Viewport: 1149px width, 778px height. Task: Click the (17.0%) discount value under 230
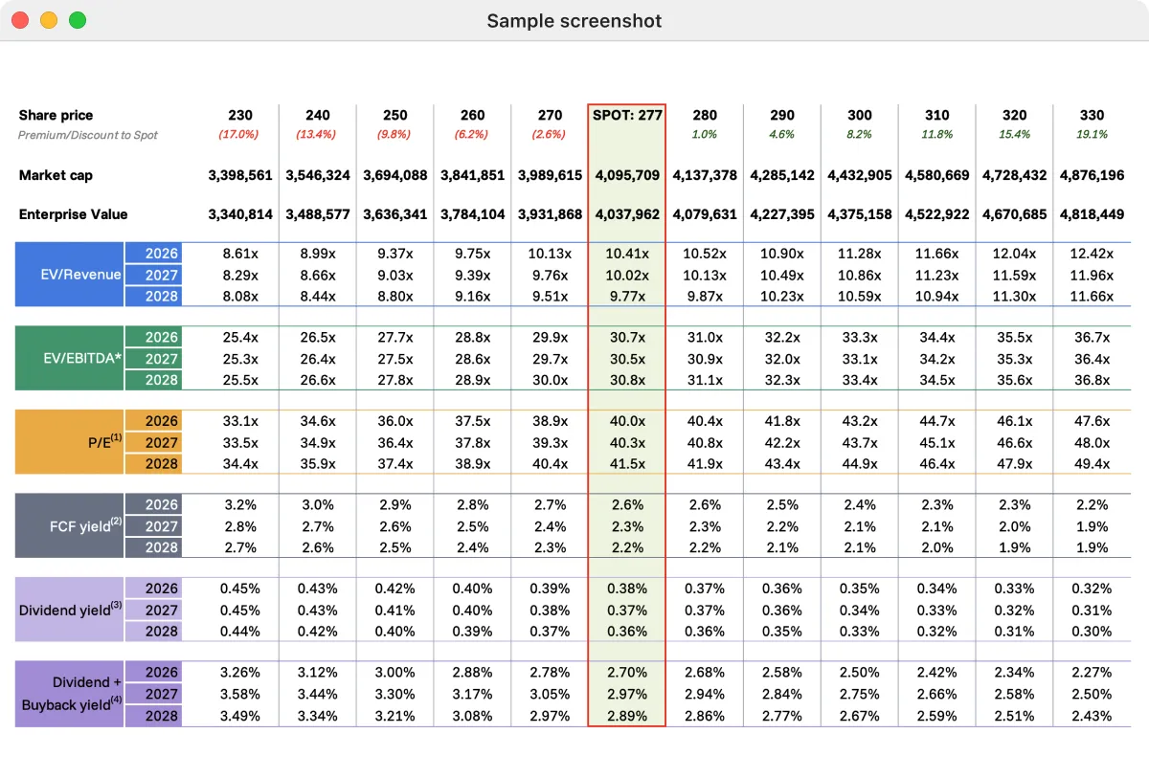(x=239, y=134)
